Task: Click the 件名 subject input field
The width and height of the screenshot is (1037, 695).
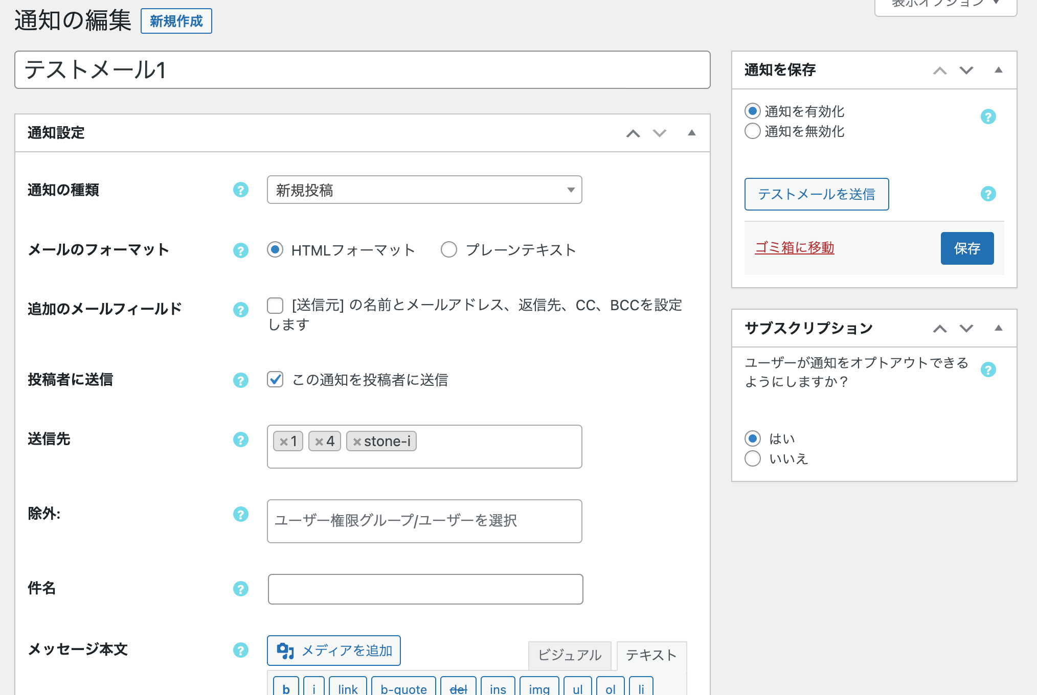Action: coord(425,589)
